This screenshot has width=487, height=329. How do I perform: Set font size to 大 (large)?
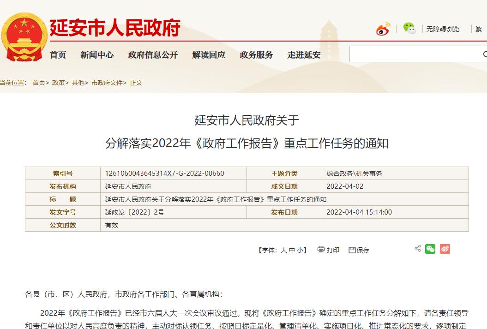tap(283, 250)
